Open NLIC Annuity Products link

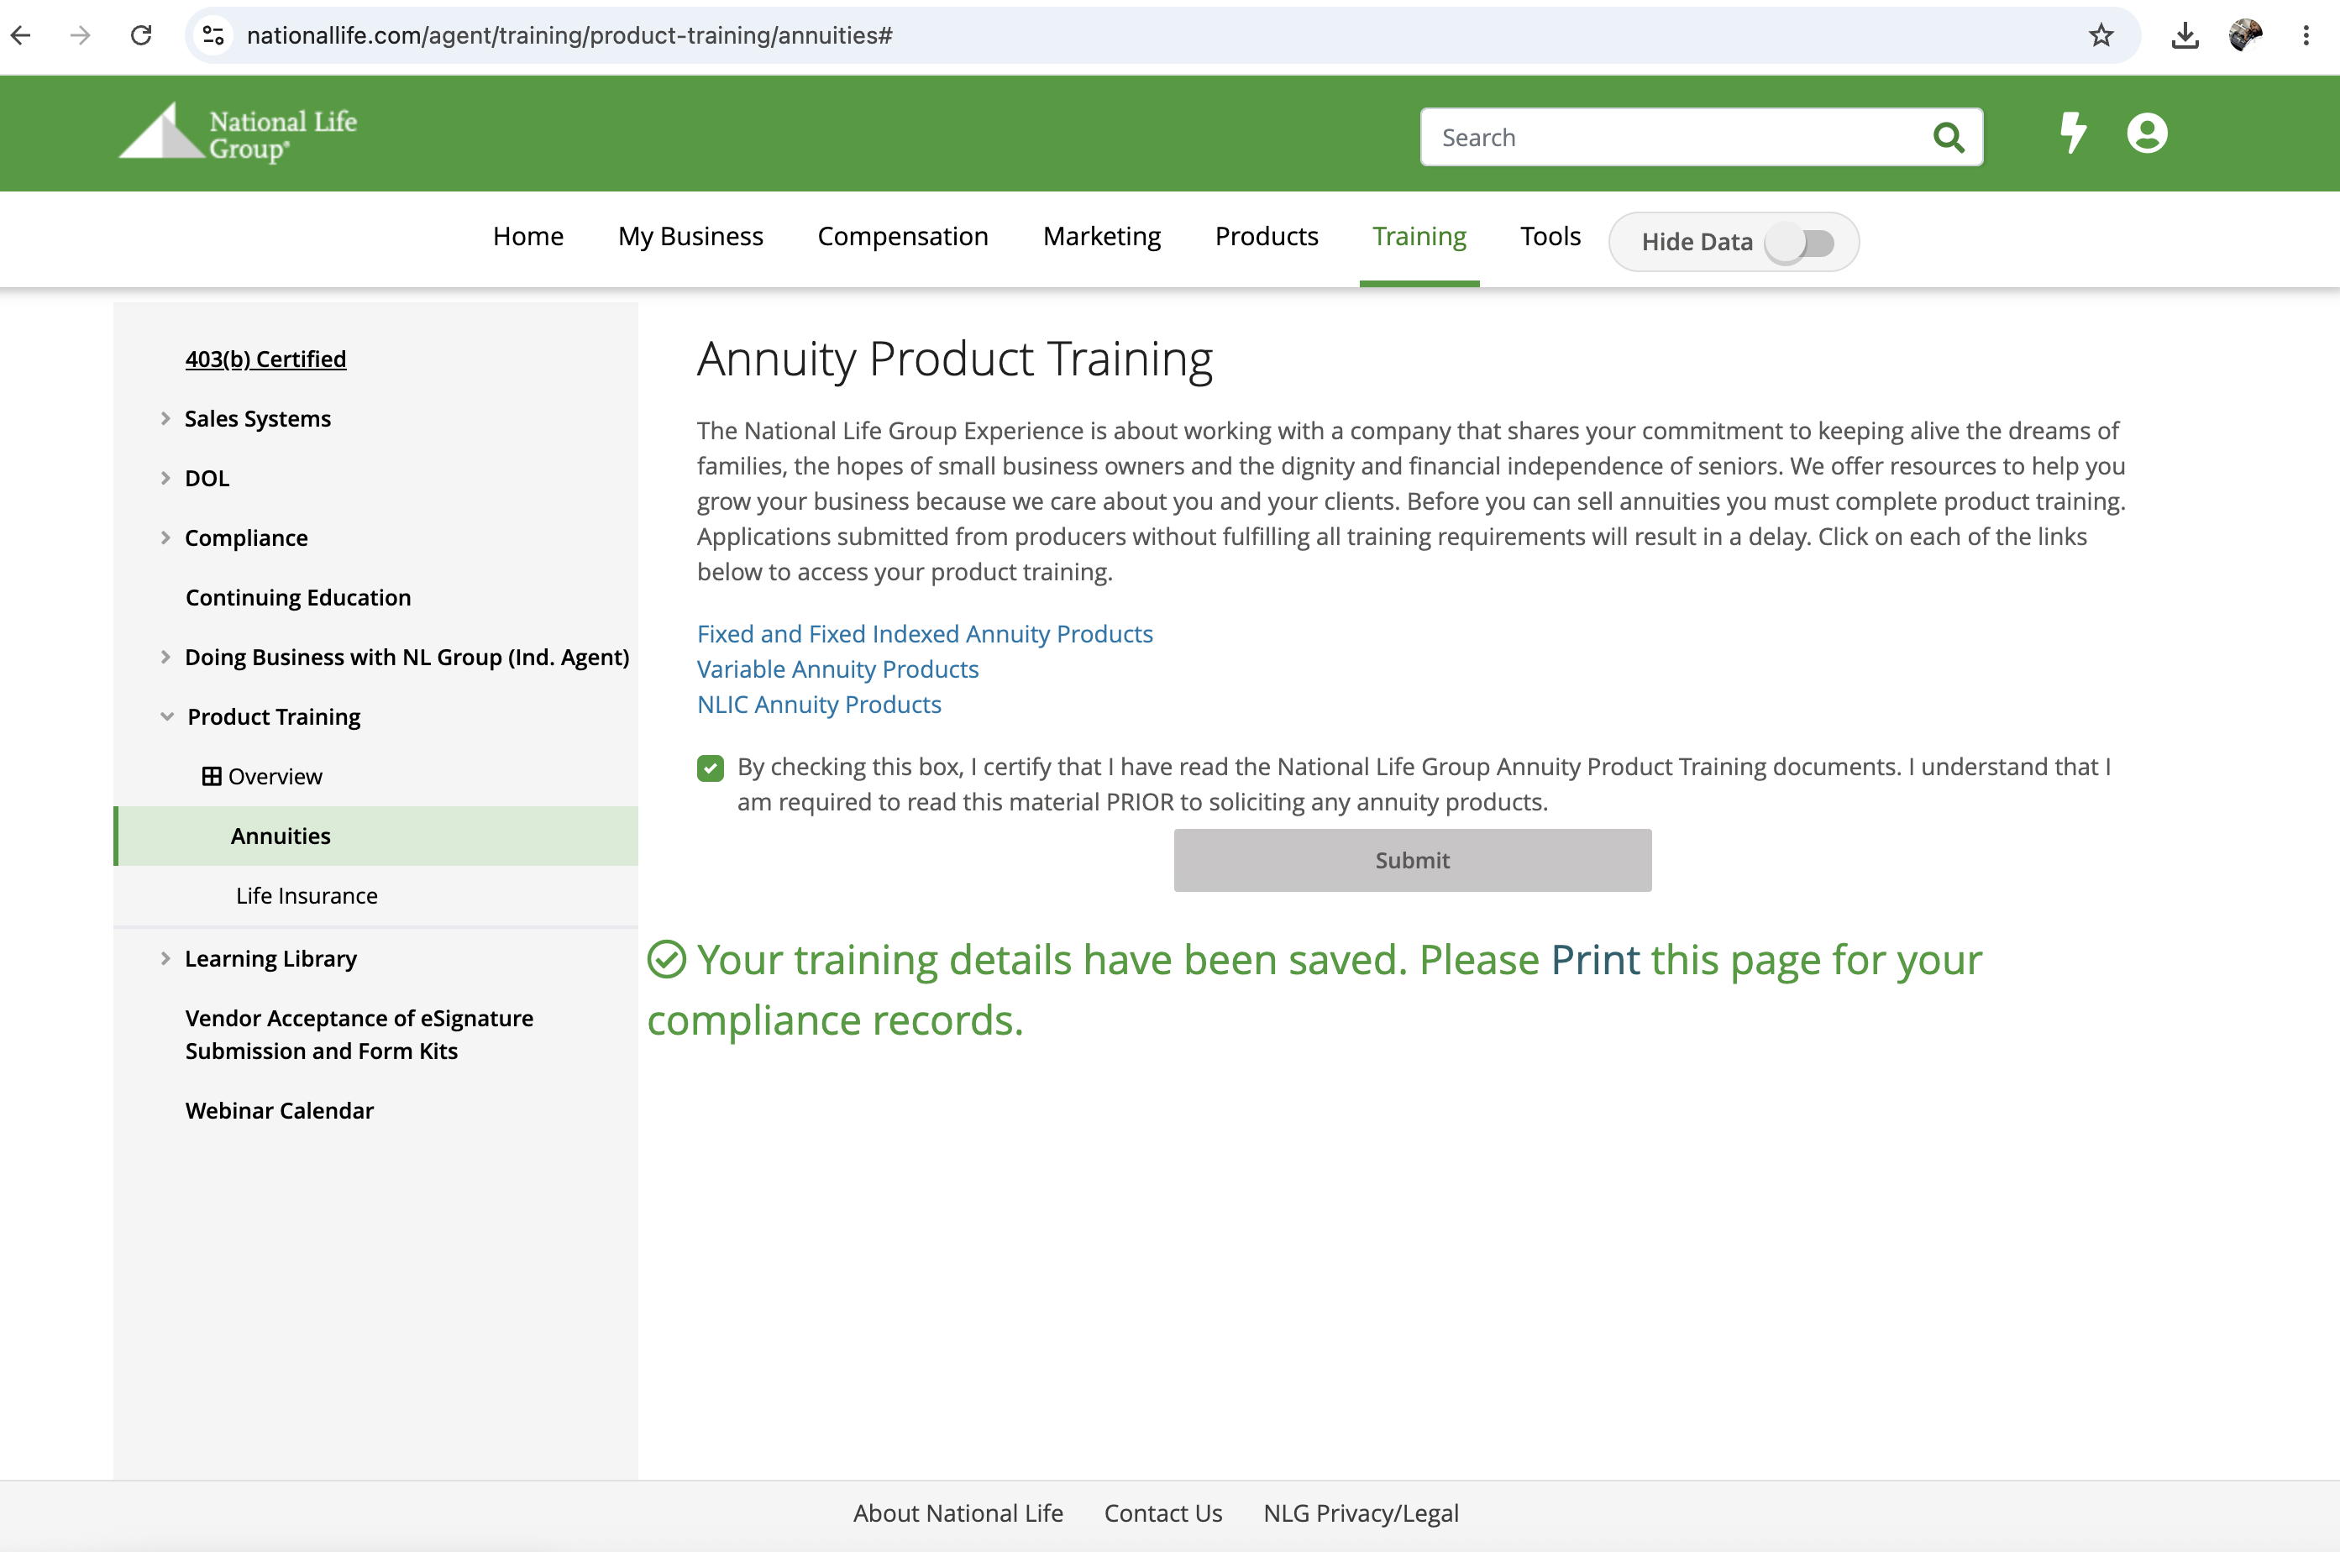coord(819,705)
